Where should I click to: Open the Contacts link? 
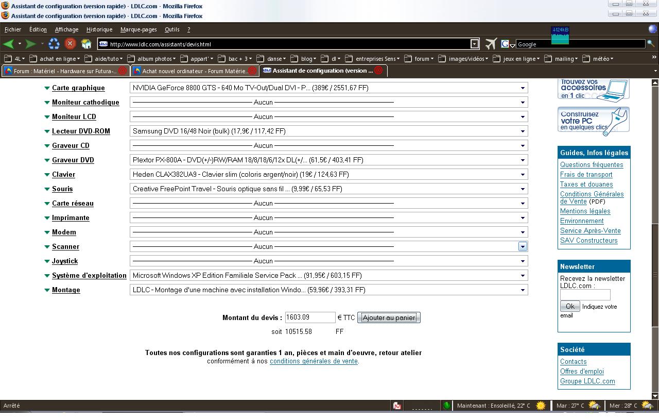tap(573, 362)
